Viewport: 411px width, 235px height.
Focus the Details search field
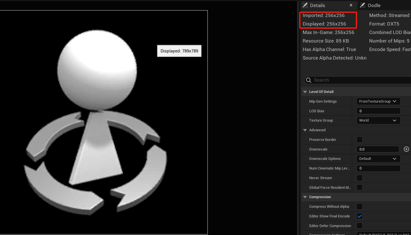pos(358,80)
